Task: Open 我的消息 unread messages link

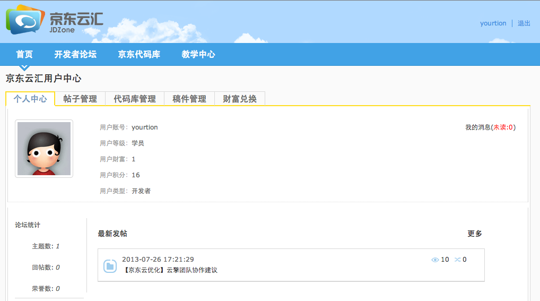Action: (x=490, y=127)
